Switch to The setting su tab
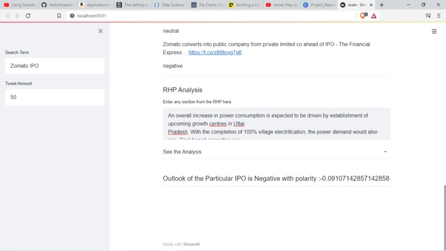The image size is (446, 251). tap(133, 5)
